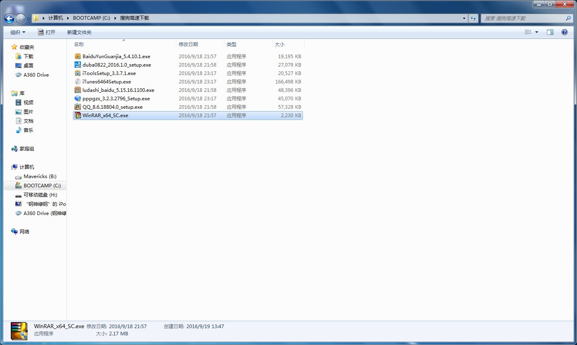Select BOOTCAMP (C:) in navigation tree
This screenshot has height=345, width=577.
(42, 186)
